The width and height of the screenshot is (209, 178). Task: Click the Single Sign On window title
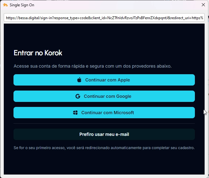[22, 5]
